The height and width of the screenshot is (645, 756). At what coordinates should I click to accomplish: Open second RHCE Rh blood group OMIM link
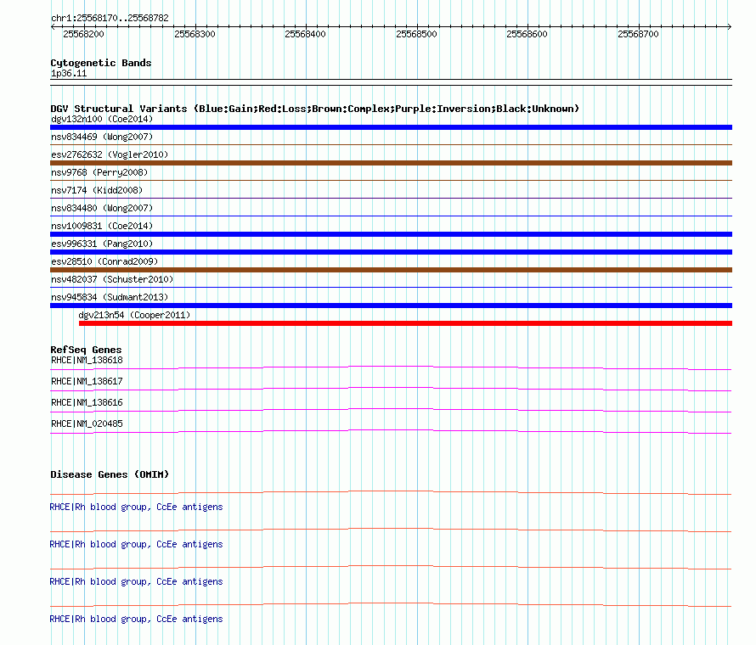tap(137, 544)
